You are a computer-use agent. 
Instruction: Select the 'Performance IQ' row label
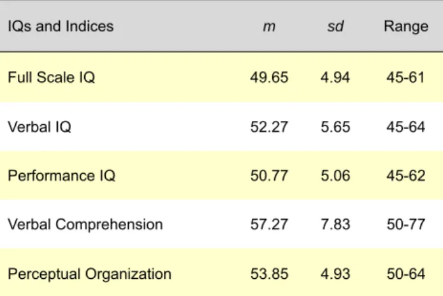[x=62, y=176]
